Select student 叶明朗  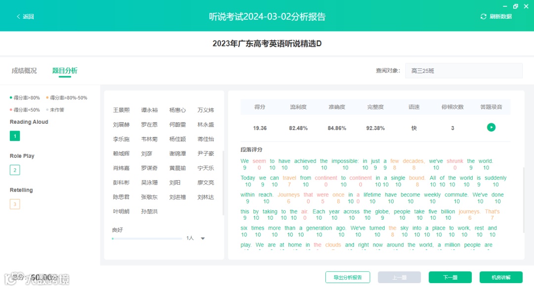tap(121, 212)
